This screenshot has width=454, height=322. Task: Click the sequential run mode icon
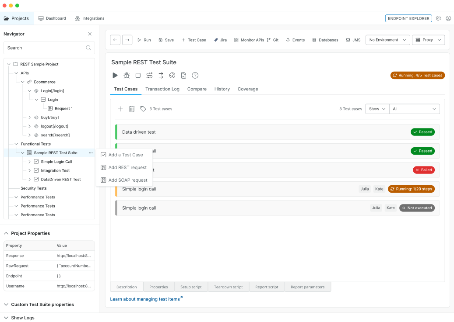(x=149, y=75)
